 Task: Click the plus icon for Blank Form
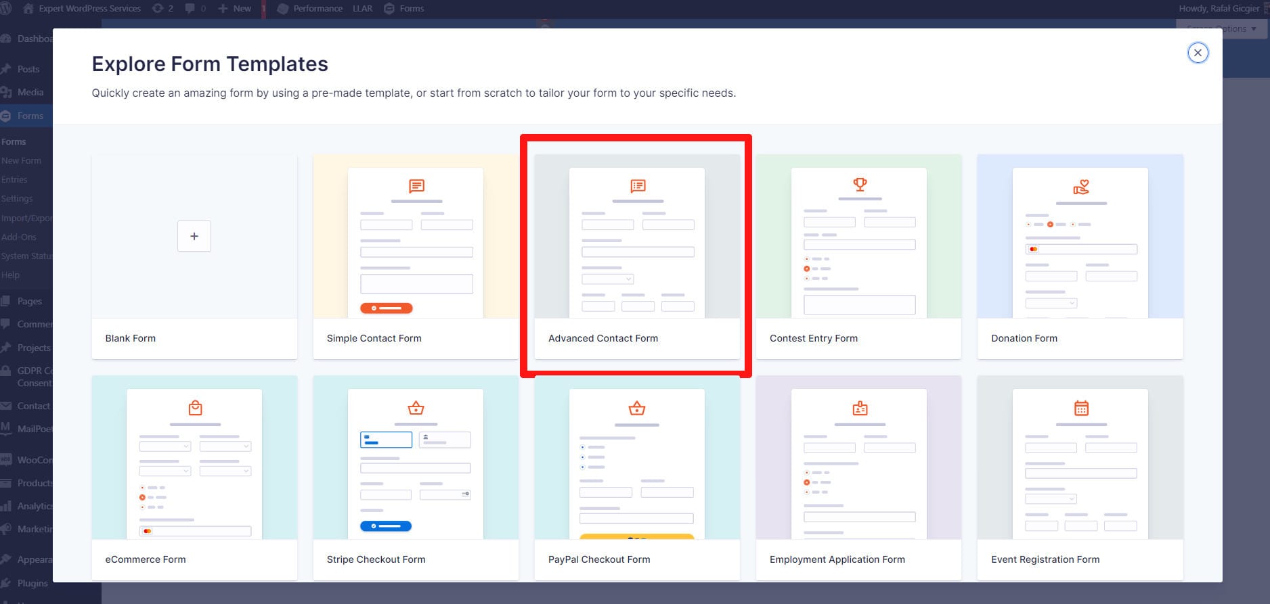pyautogui.click(x=194, y=236)
